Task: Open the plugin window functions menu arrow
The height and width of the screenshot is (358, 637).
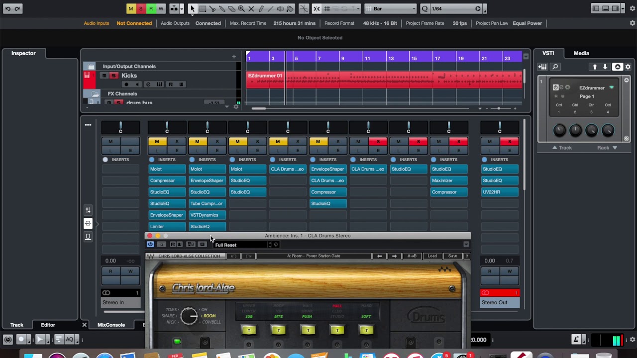Action: pyautogui.click(x=466, y=245)
